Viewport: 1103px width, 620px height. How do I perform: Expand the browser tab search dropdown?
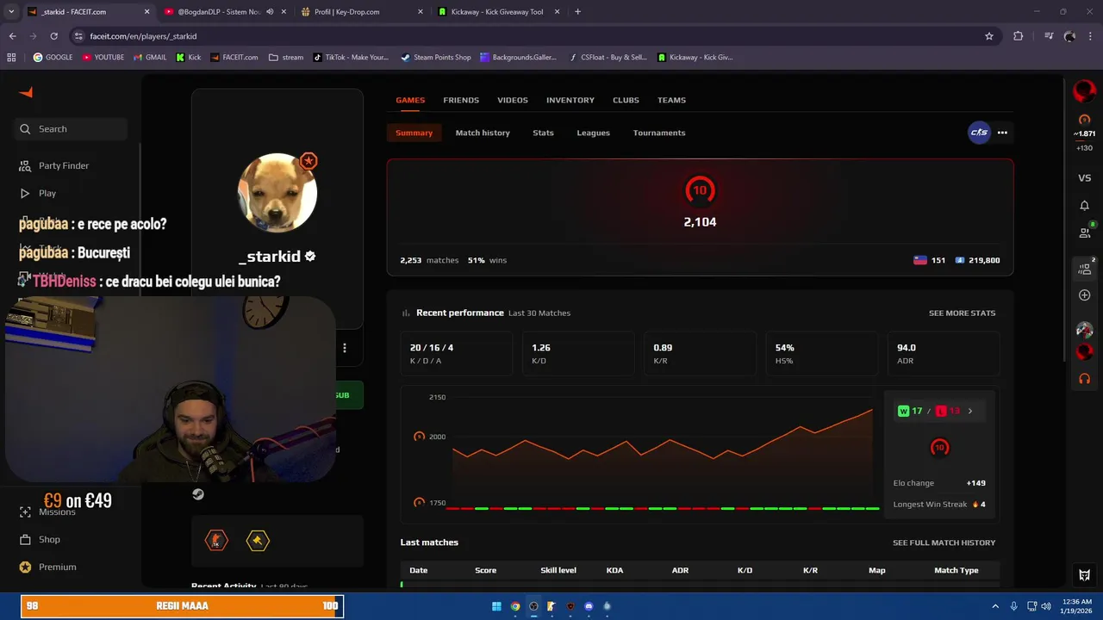point(11,12)
